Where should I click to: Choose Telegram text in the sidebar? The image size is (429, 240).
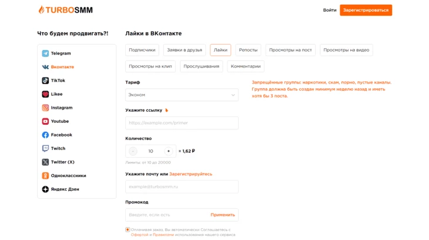61,53
